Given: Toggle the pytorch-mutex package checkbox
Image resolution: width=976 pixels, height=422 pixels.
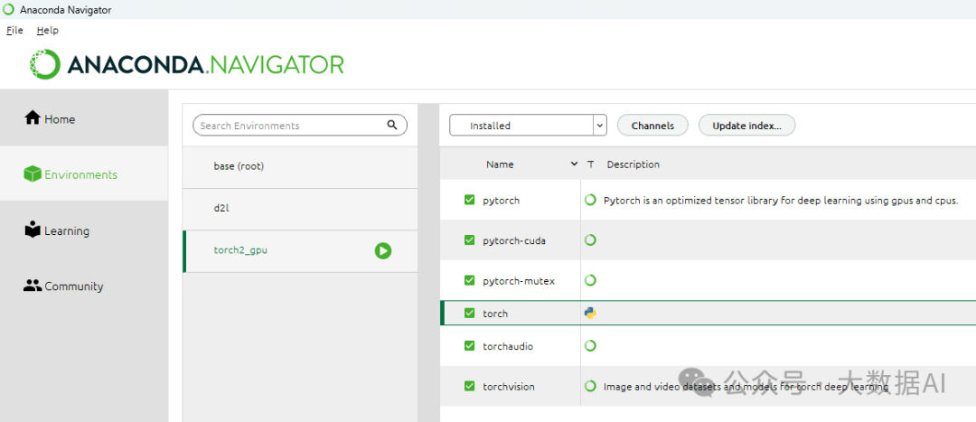Looking at the screenshot, I should point(469,280).
